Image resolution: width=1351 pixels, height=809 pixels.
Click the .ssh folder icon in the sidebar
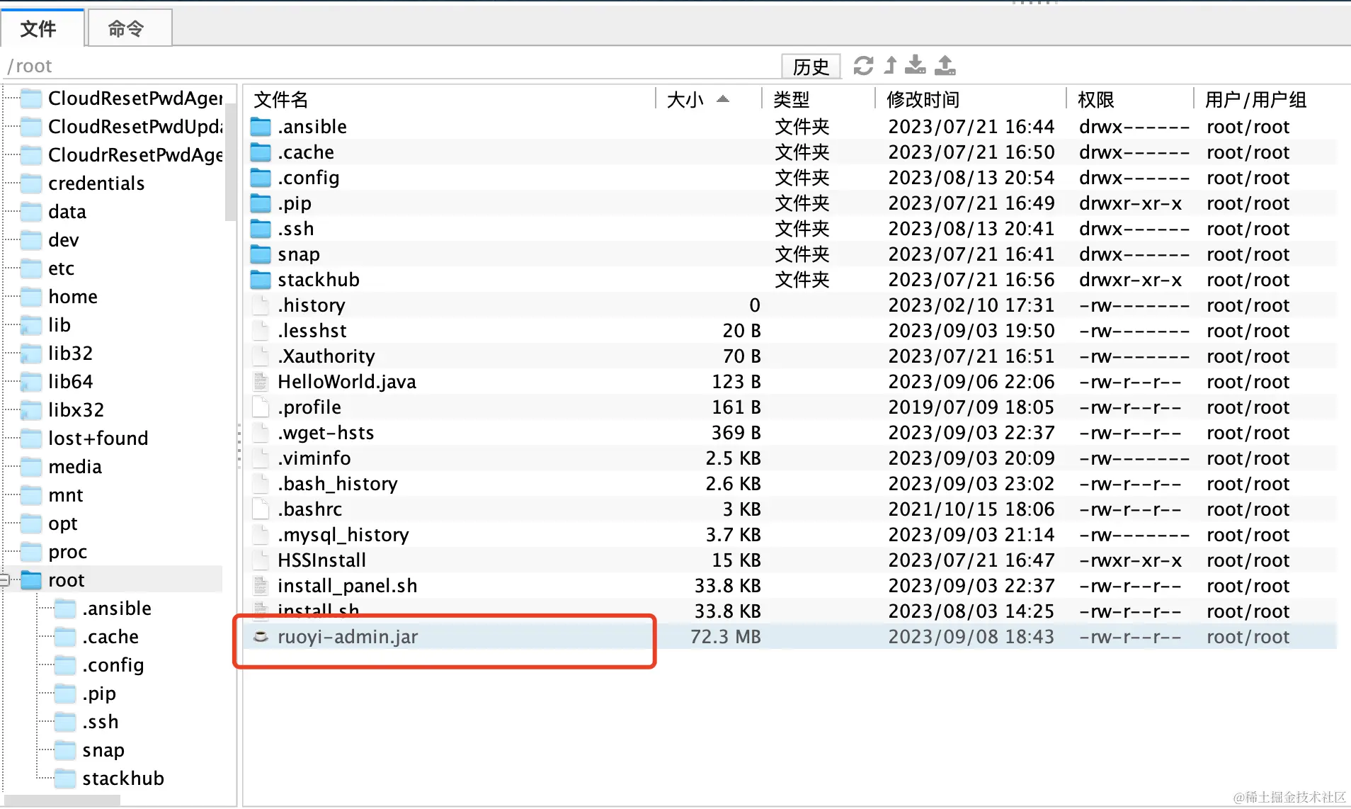point(64,721)
